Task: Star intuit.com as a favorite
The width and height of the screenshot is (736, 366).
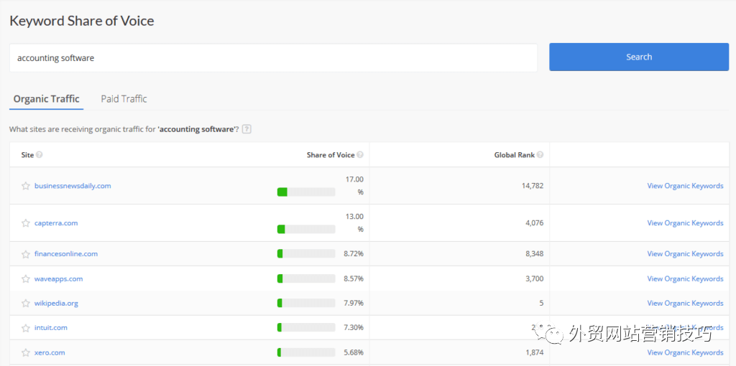Action: [26, 327]
